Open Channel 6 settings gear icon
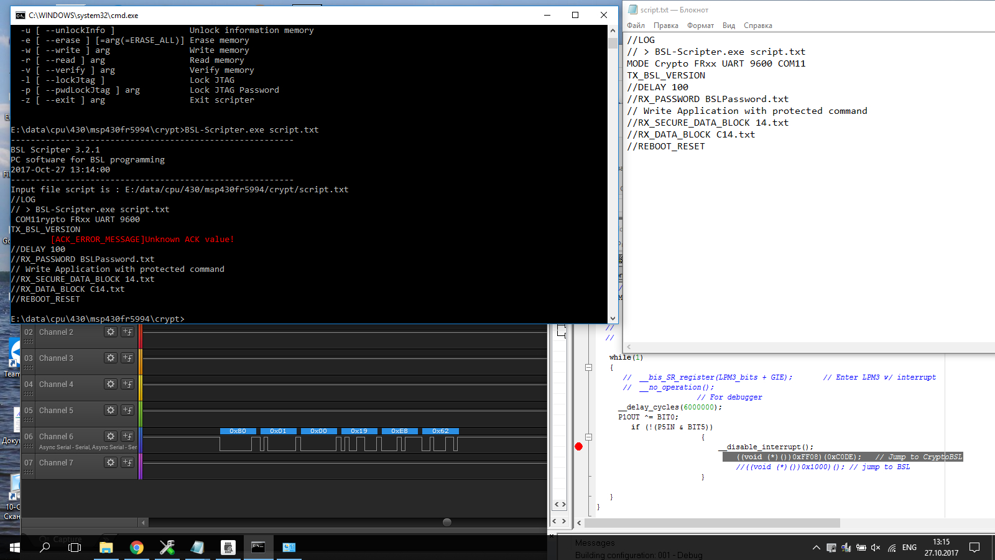The width and height of the screenshot is (995, 560). coord(110,436)
